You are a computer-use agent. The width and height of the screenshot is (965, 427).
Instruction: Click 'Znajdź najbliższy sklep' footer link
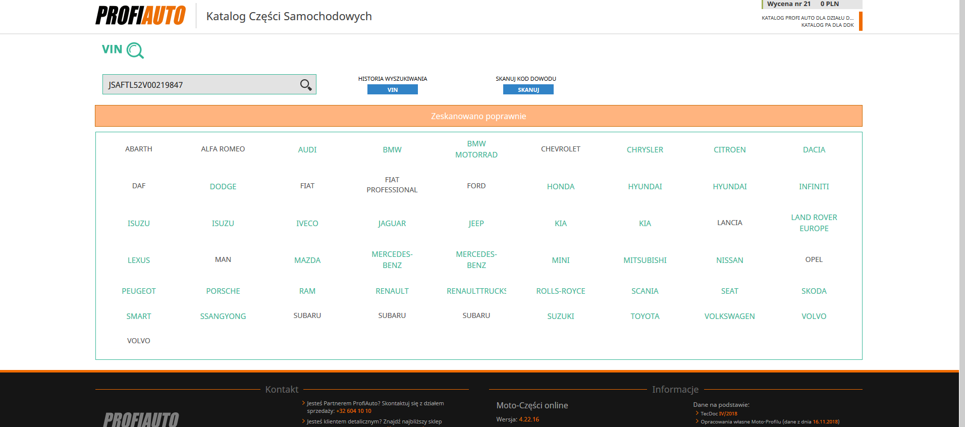click(x=412, y=421)
